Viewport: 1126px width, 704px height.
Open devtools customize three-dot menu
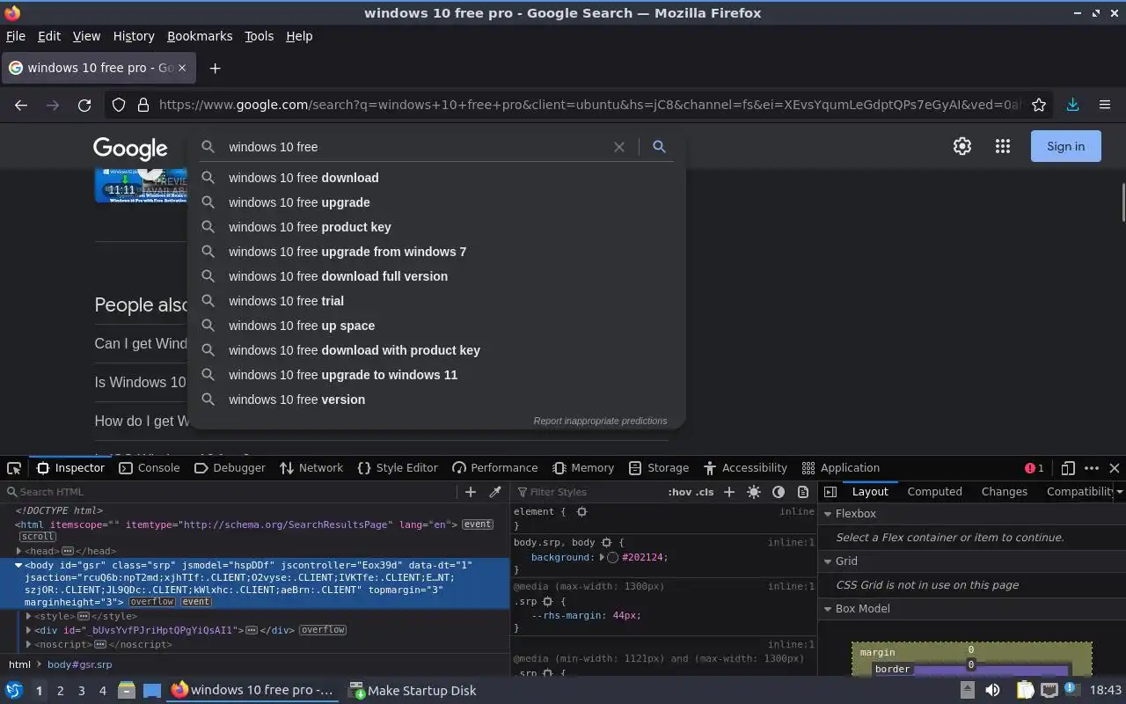pyautogui.click(x=1092, y=468)
